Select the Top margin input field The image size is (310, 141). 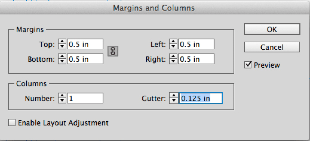click(85, 44)
